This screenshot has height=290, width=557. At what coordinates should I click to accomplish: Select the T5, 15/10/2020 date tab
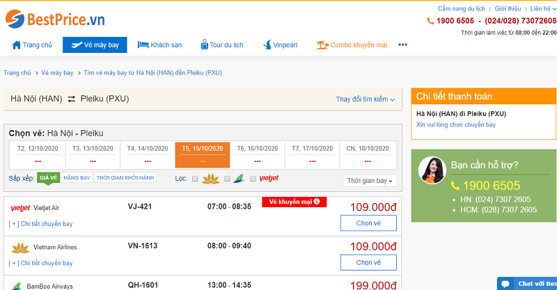pyautogui.click(x=203, y=155)
